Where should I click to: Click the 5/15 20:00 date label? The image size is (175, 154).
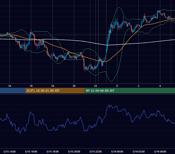coord(74,151)
